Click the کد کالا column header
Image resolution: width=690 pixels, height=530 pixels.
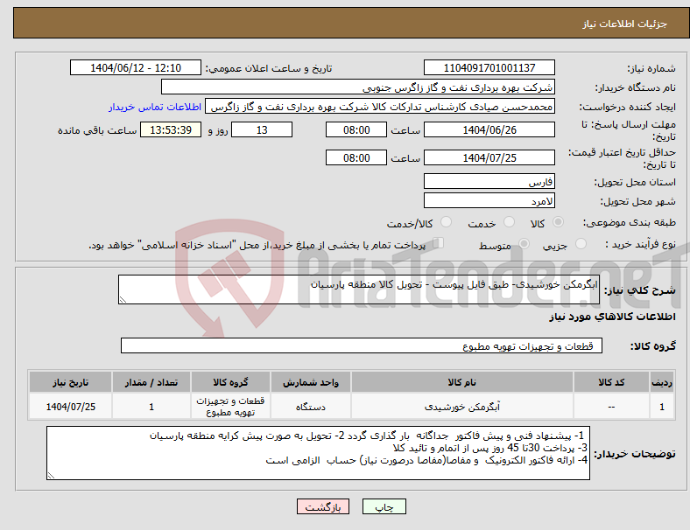(611, 382)
